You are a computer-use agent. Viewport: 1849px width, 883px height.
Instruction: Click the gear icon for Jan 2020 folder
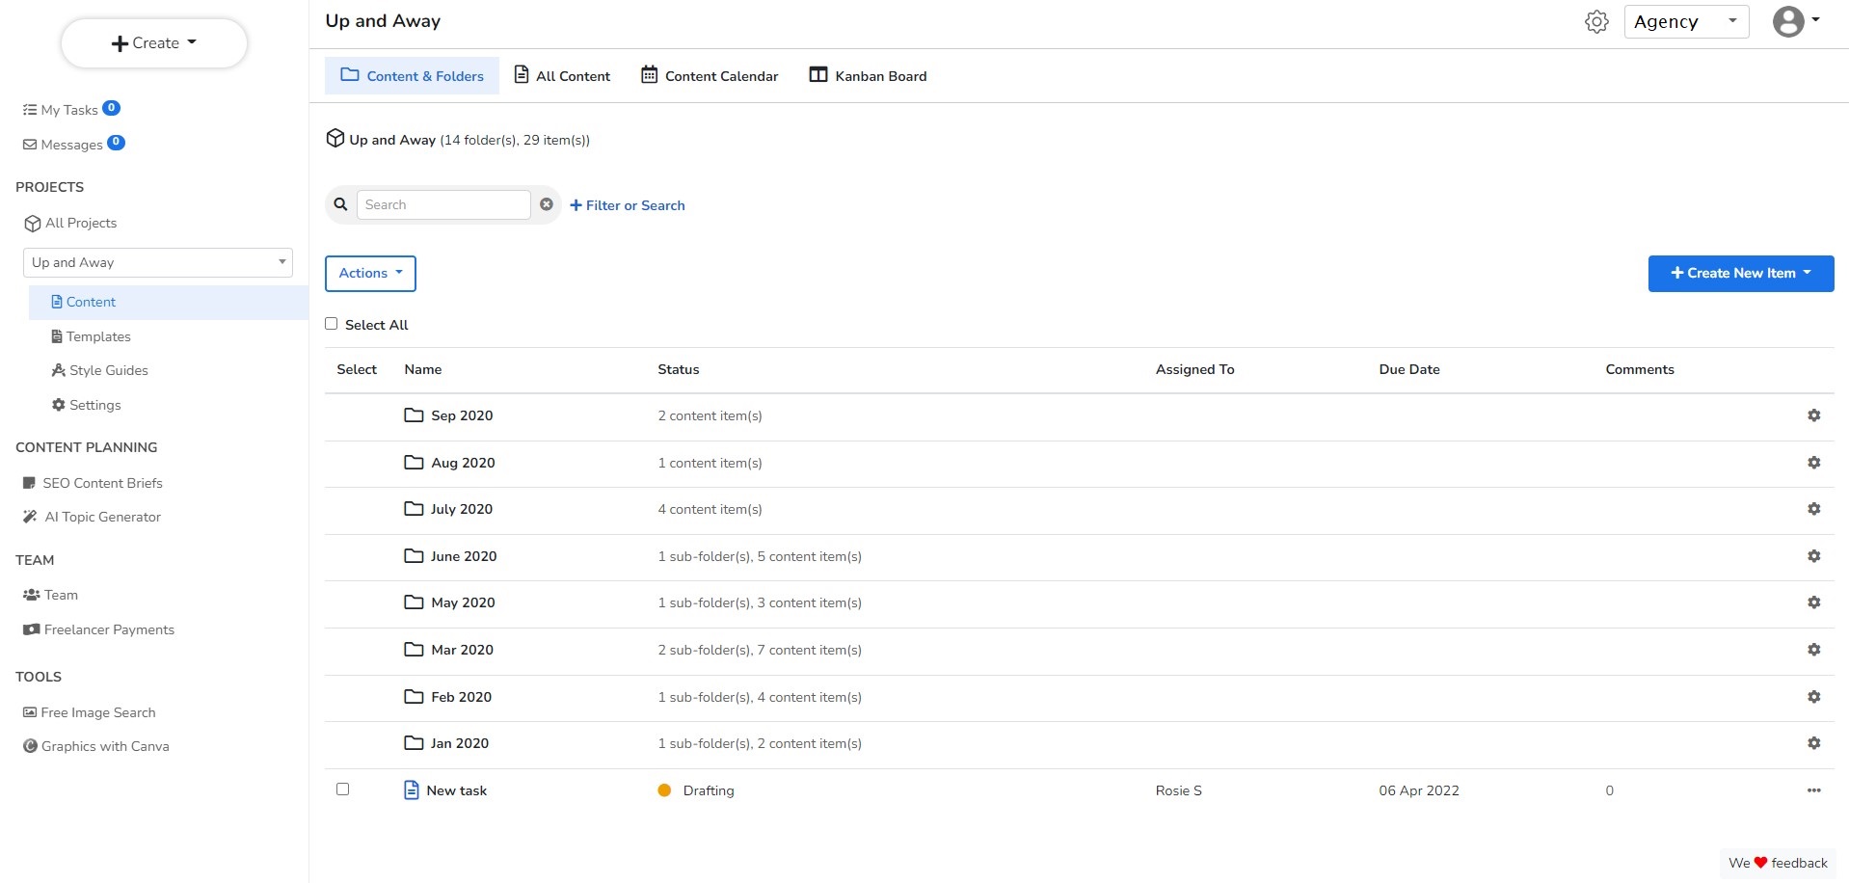(1813, 743)
